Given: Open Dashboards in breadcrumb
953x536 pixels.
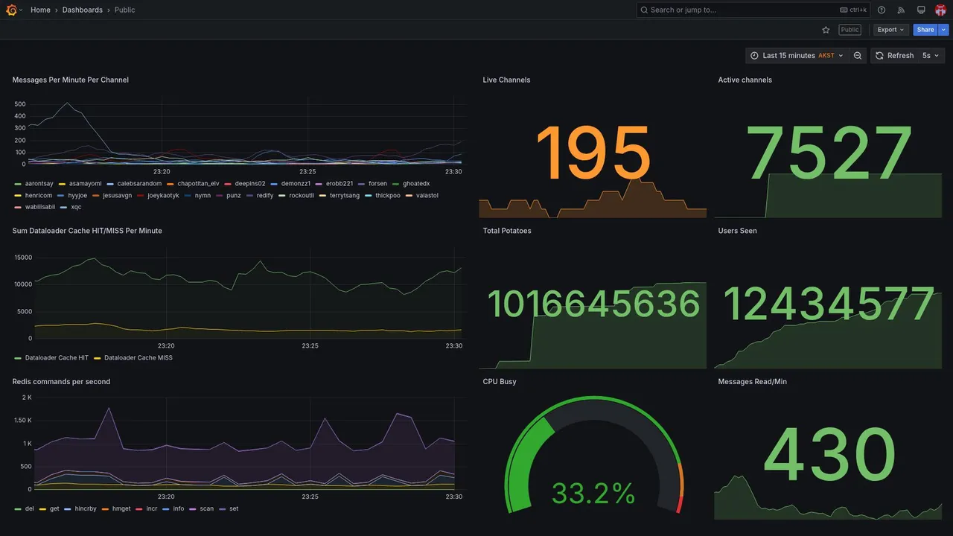Looking at the screenshot, I should 83,10.
